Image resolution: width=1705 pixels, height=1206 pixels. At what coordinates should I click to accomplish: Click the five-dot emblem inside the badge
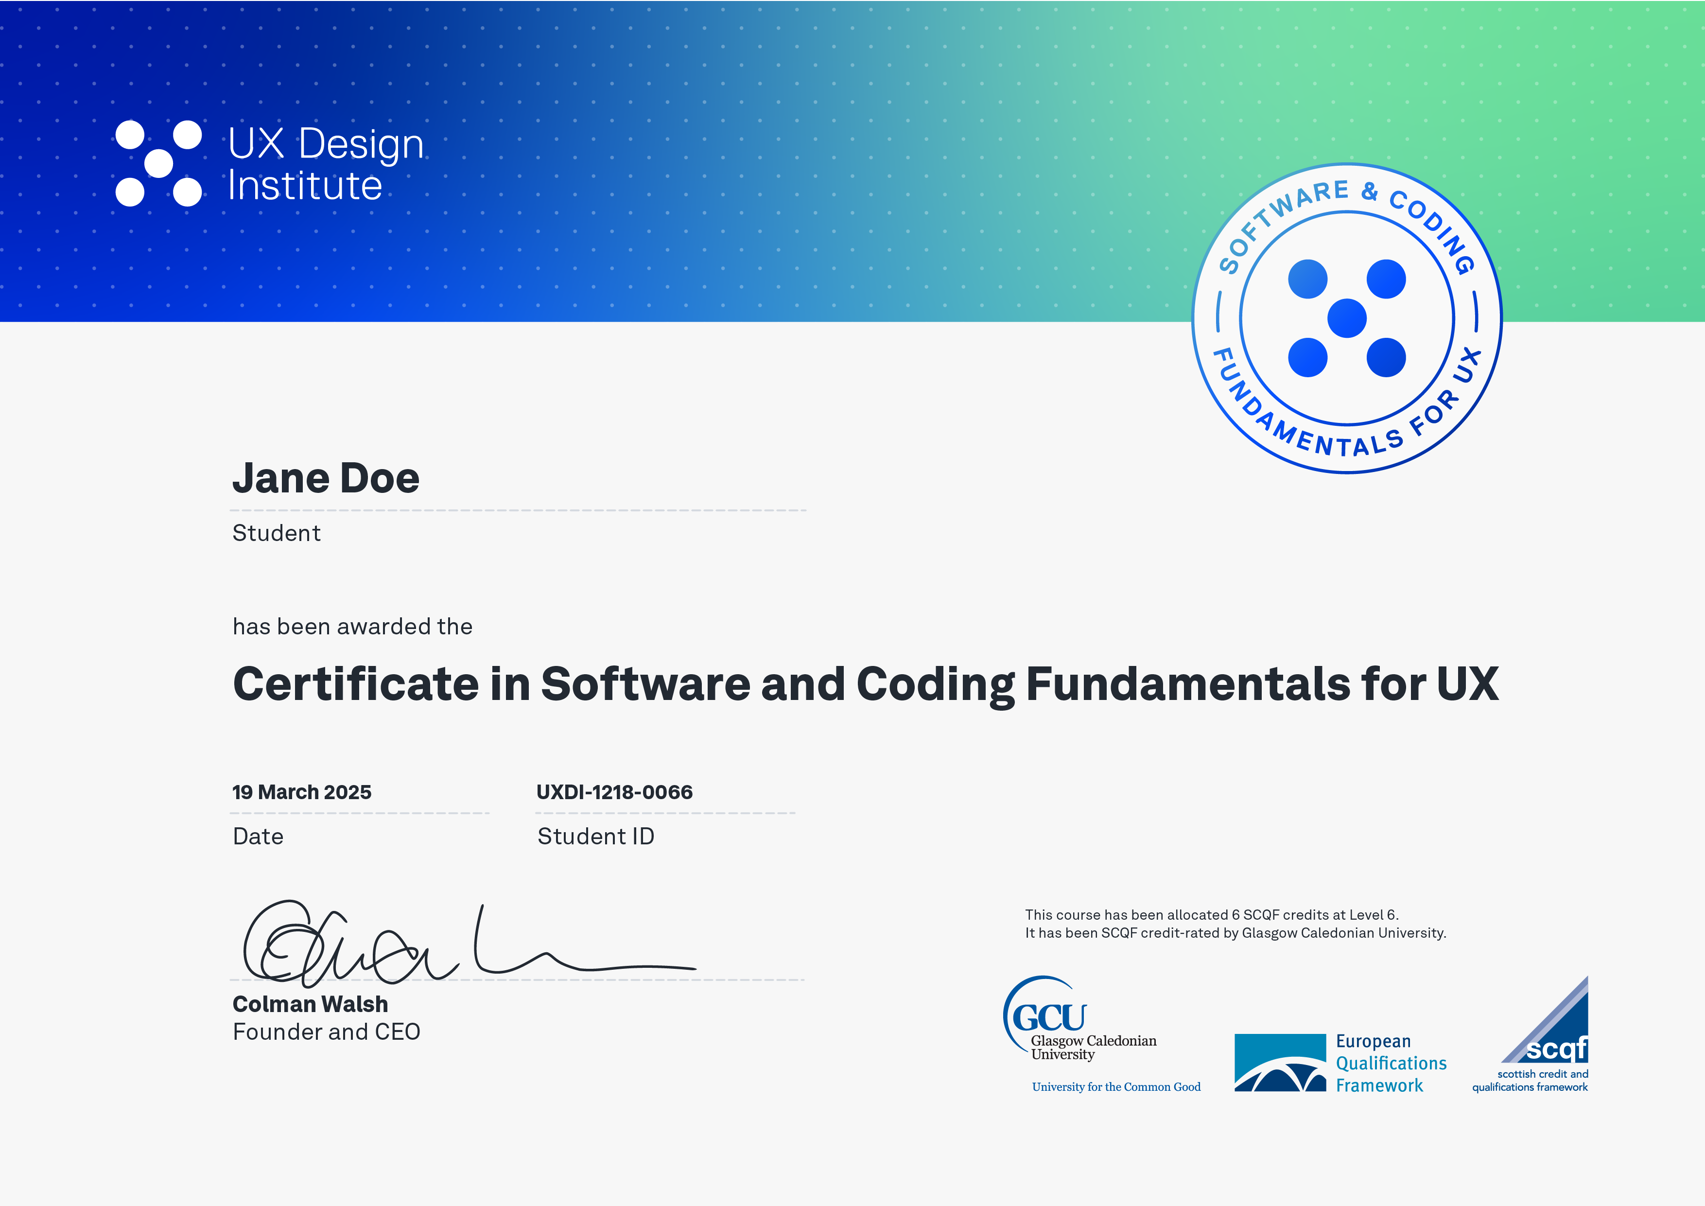pos(1346,318)
